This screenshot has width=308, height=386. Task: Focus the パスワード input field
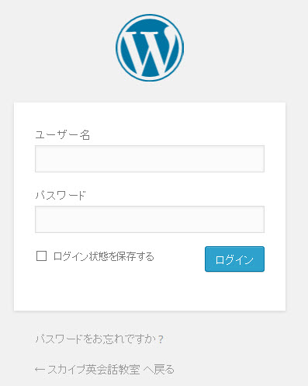click(x=150, y=219)
